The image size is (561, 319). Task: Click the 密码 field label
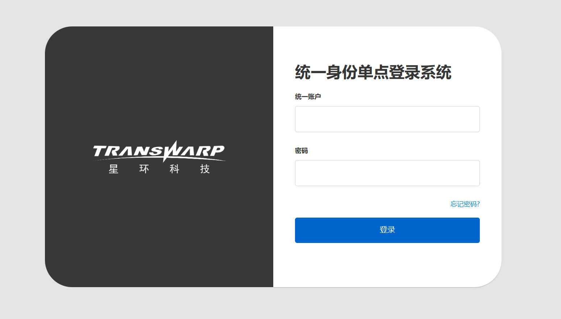[x=301, y=151]
